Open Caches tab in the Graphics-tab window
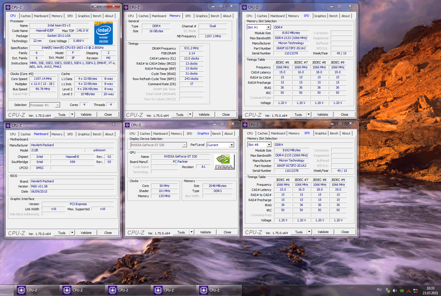This screenshot has width=441, height=296. coord(145,134)
